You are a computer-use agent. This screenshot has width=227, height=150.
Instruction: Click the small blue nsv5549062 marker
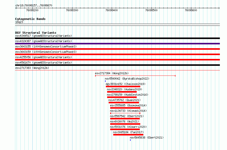point(105,81)
